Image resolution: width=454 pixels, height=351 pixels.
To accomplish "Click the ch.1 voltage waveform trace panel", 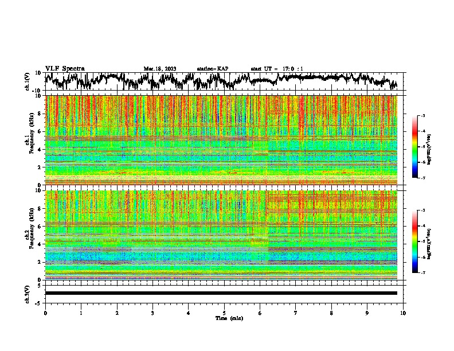I will tap(225, 81).
